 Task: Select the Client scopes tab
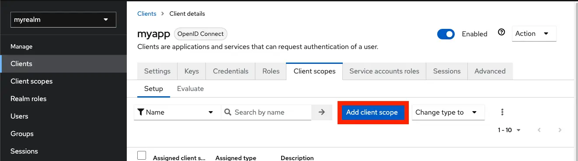pos(314,71)
